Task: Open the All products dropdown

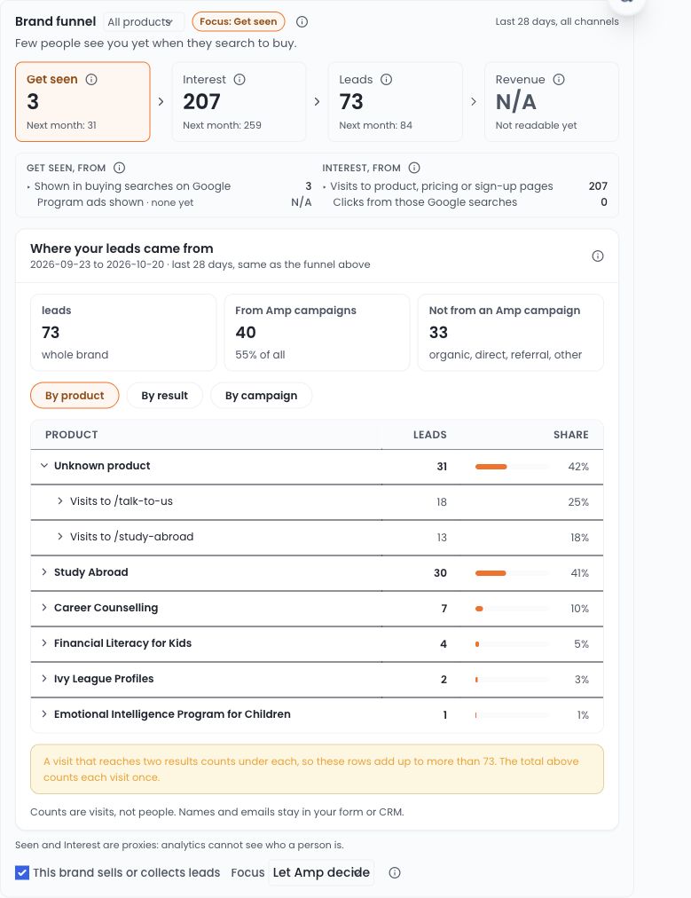Action: (144, 22)
